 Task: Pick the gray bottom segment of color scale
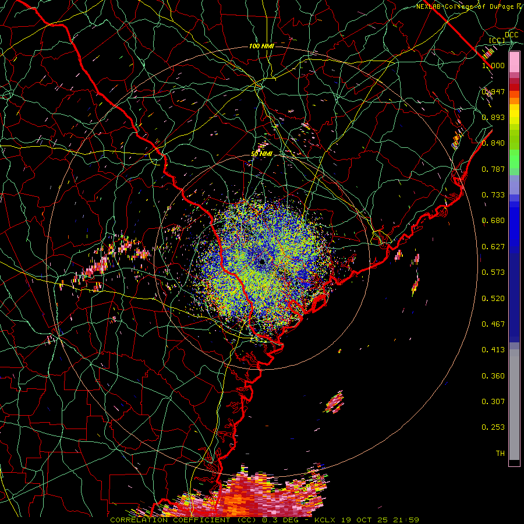514,405
